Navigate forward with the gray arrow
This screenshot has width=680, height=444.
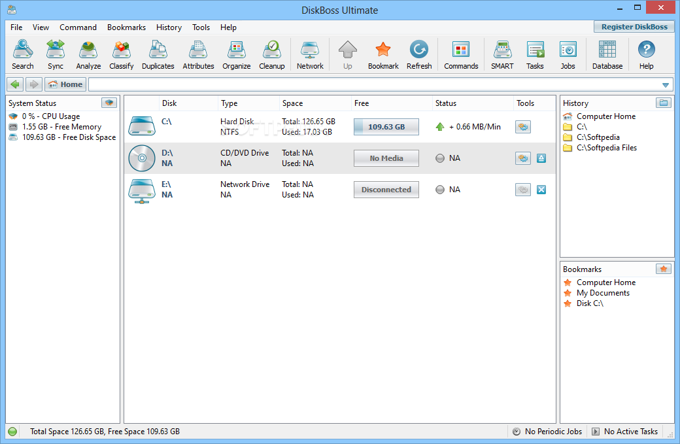click(33, 84)
